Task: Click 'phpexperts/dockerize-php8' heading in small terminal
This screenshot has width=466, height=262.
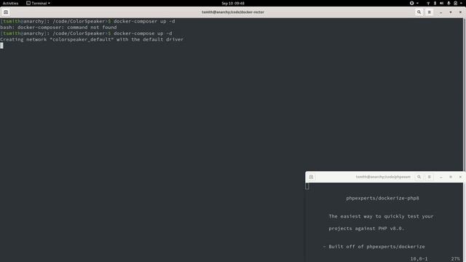Action: coord(382,198)
